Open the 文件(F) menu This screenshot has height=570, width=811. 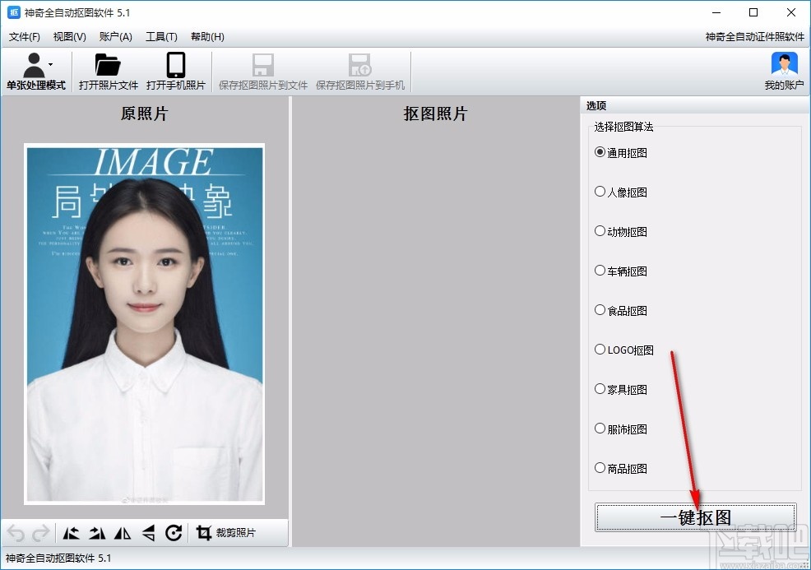(25, 37)
